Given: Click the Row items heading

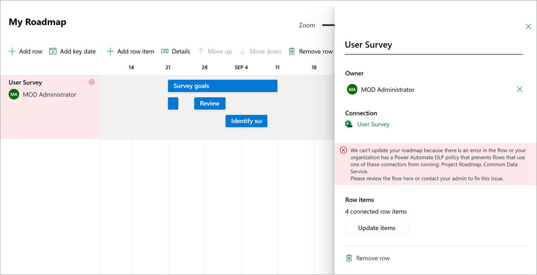Looking at the screenshot, I should [360, 200].
